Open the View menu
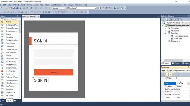This screenshot has width=190, height=106. [x=9, y=5]
